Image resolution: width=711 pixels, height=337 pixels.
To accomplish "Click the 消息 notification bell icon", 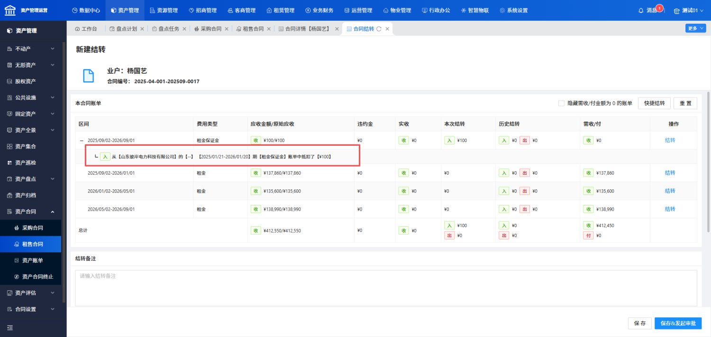I will tap(641, 10).
